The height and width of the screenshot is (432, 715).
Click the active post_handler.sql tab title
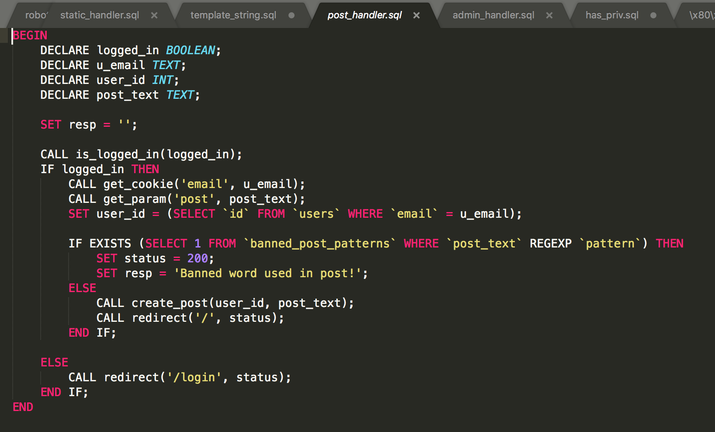(364, 15)
